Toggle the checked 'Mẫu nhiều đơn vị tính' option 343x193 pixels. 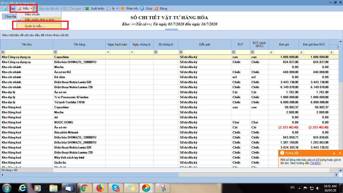click(39, 20)
